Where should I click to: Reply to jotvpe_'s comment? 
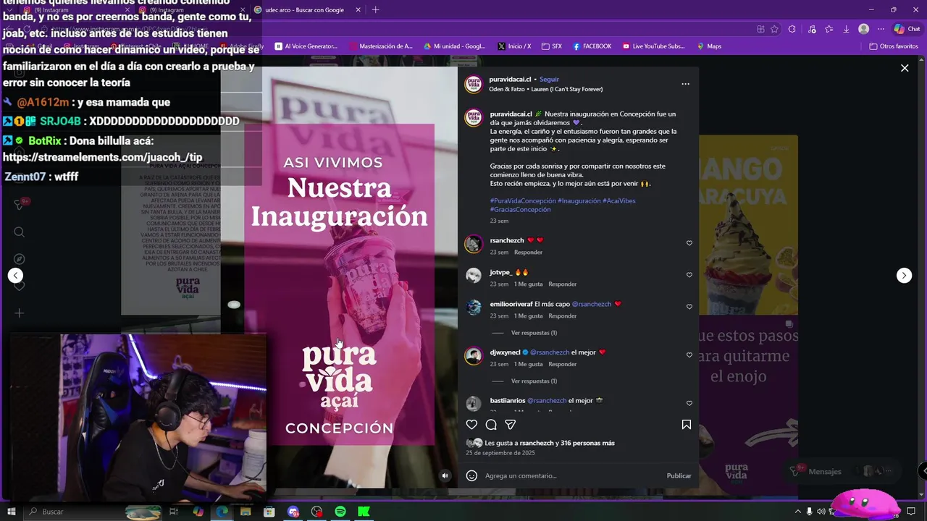562,284
